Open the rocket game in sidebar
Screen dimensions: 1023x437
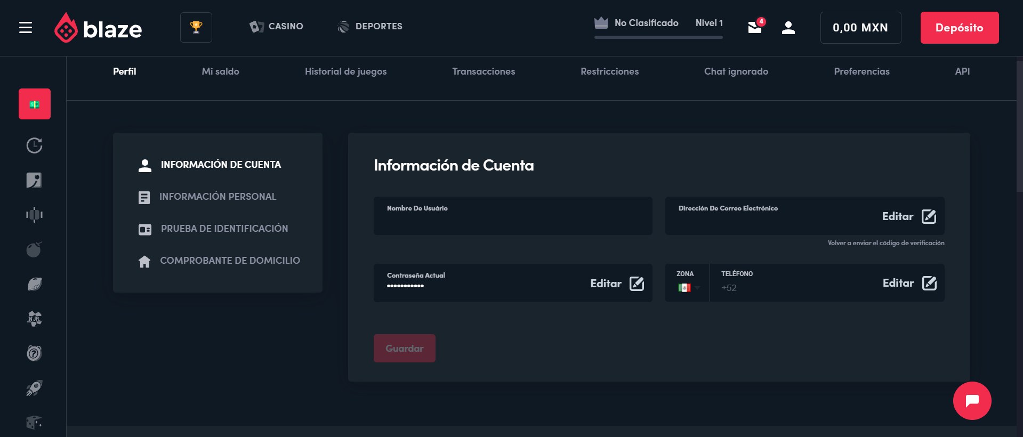coord(34,388)
